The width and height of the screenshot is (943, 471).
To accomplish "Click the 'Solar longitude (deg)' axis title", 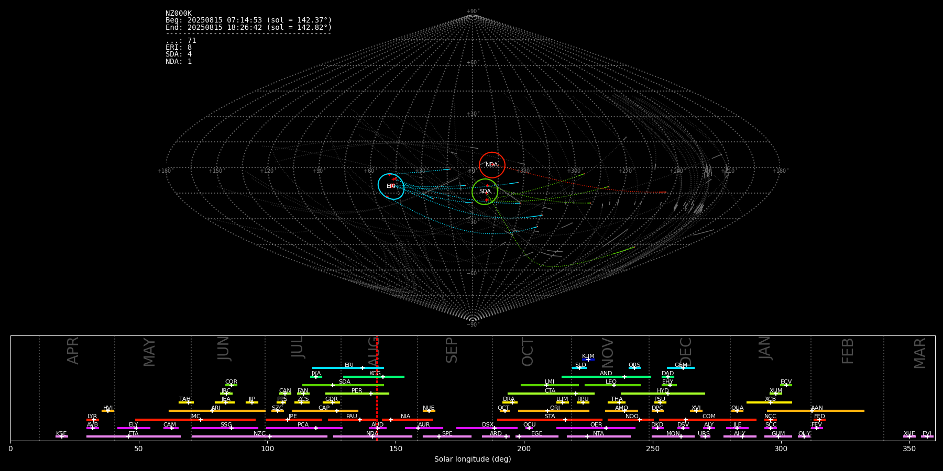I will click(x=473, y=459).
